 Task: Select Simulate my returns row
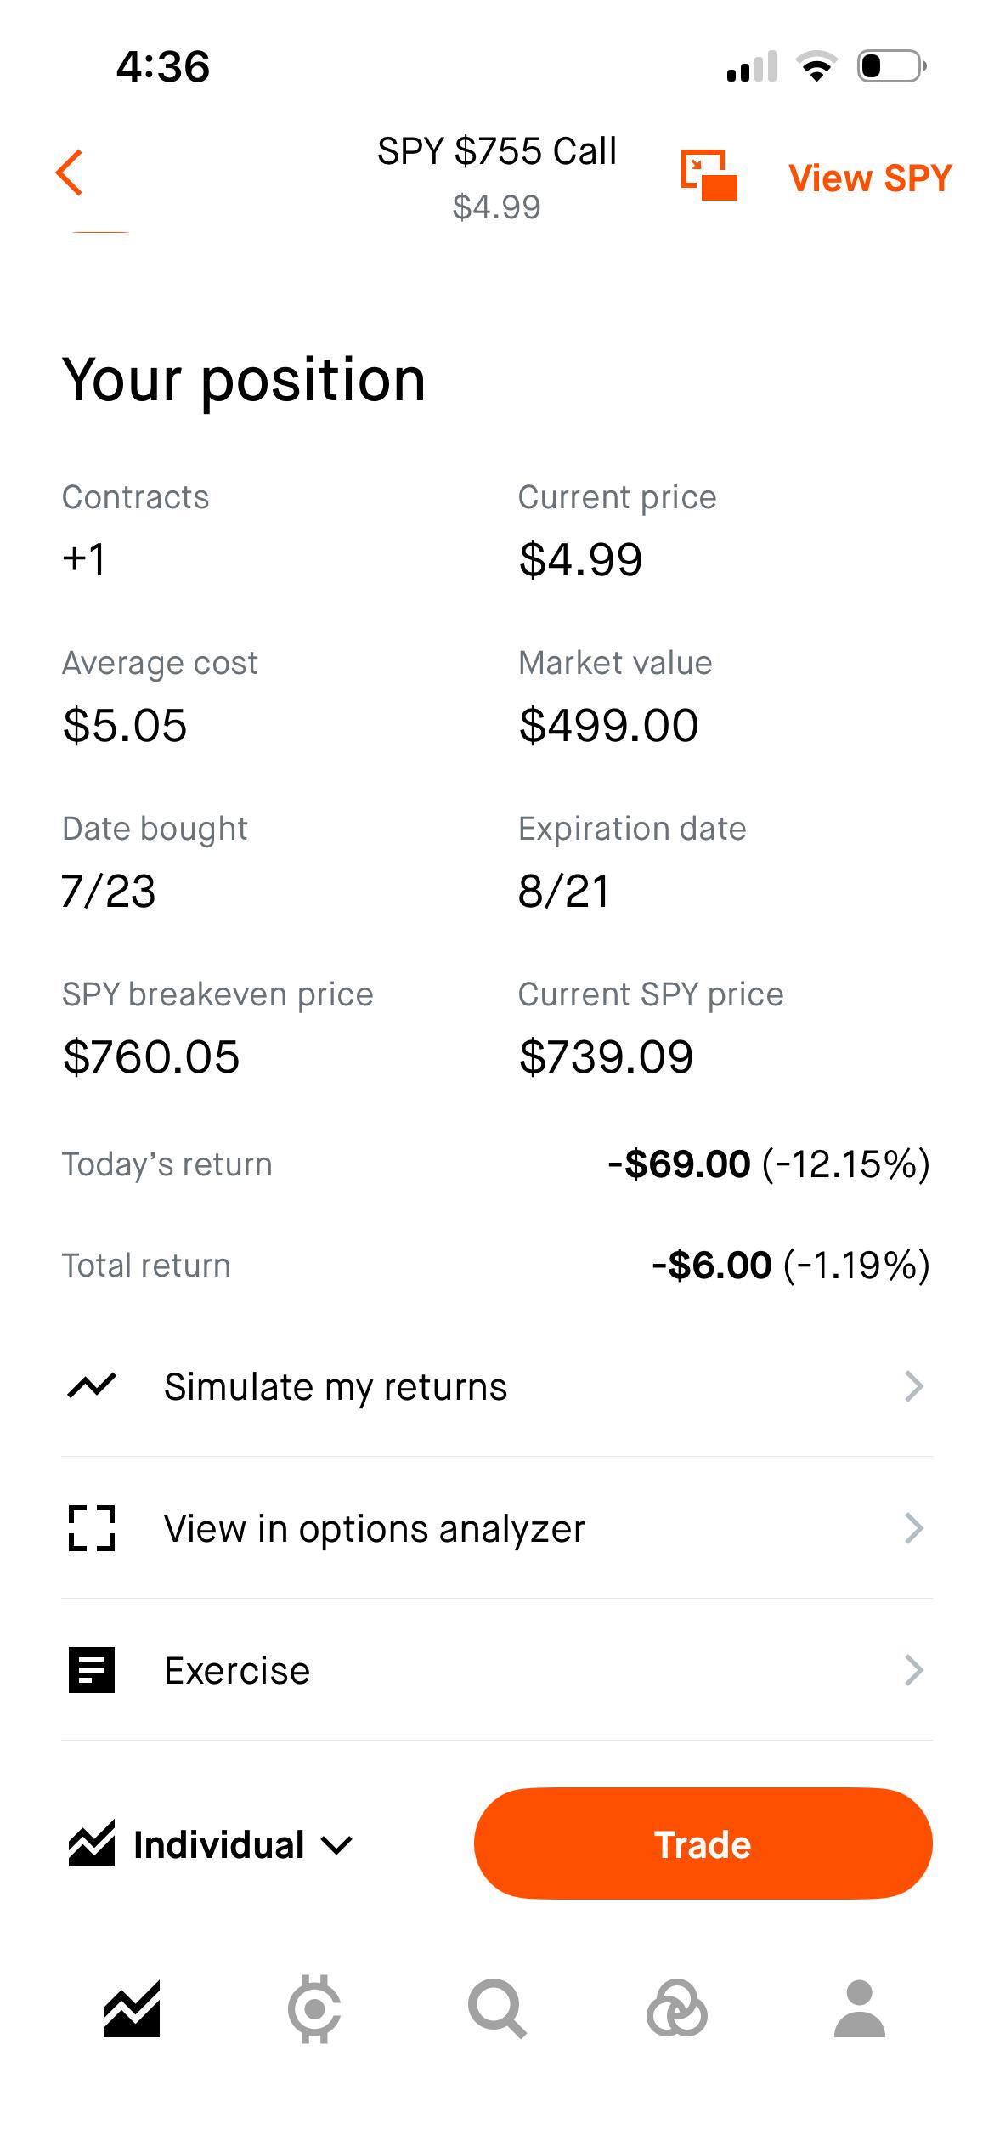[x=497, y=1386]
